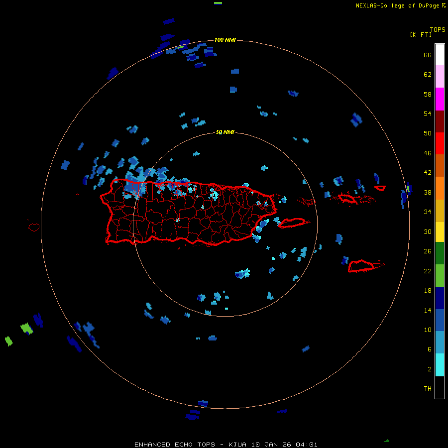Image resolution: width=448 pixels, height=448 pixels.
Task: Pick the dark red (maroon) legend swatch
Action: click(x=440, y=121)
